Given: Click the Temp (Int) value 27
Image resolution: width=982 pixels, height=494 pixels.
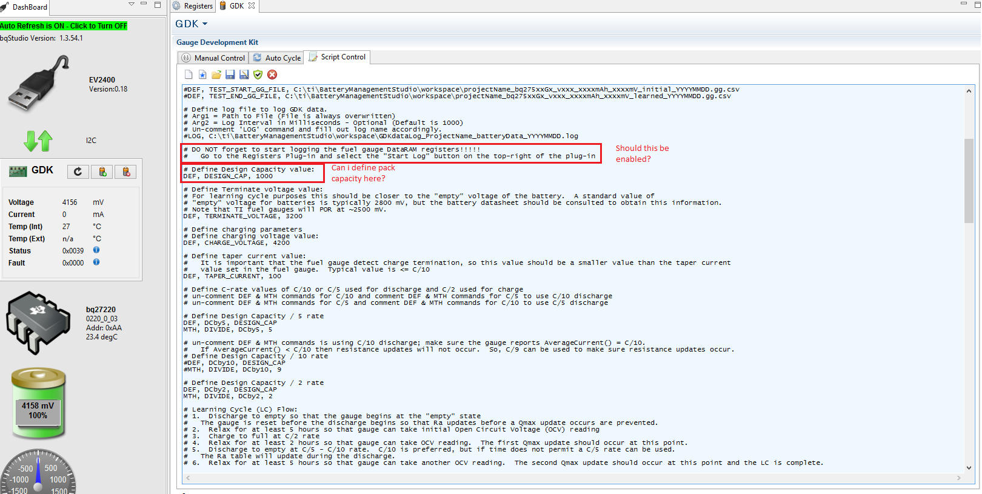Looking at the screenshot, I should tap(66, 227).
